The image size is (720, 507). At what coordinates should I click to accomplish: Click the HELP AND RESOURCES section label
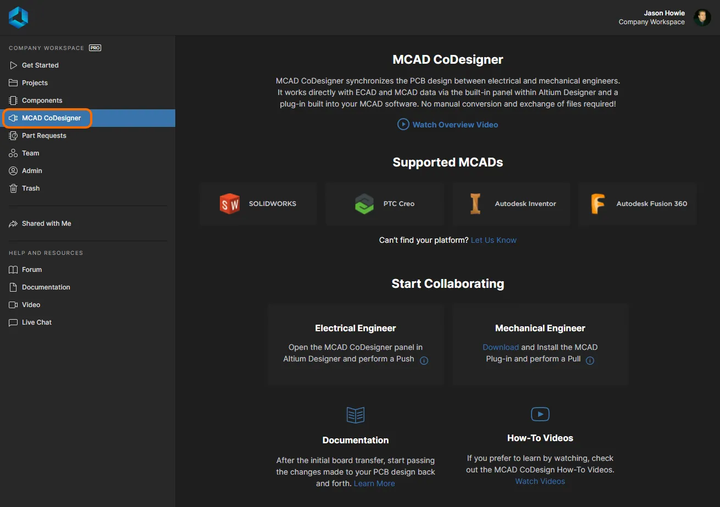[x=46, y=253]
